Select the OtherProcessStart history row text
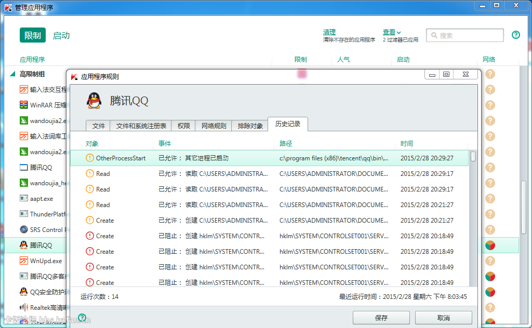532x328 pixels. [x=121, y=158]
